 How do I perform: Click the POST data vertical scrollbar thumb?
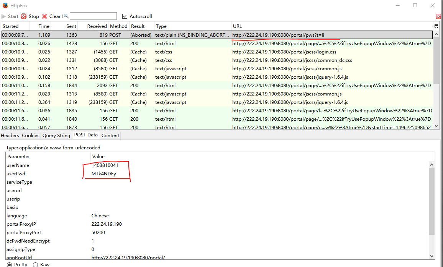pos(432,201)
